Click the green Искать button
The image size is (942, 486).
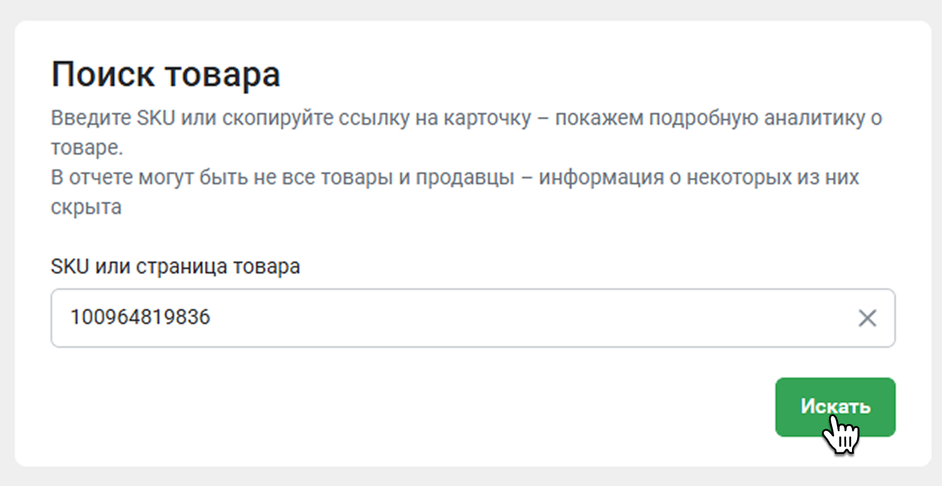tap(835, 406)
